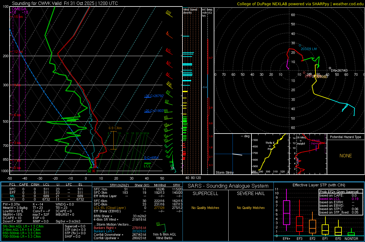Click the 0 C=4954' freezing level label
This screenshot has height=242, width=365.
tap(152, 158)
